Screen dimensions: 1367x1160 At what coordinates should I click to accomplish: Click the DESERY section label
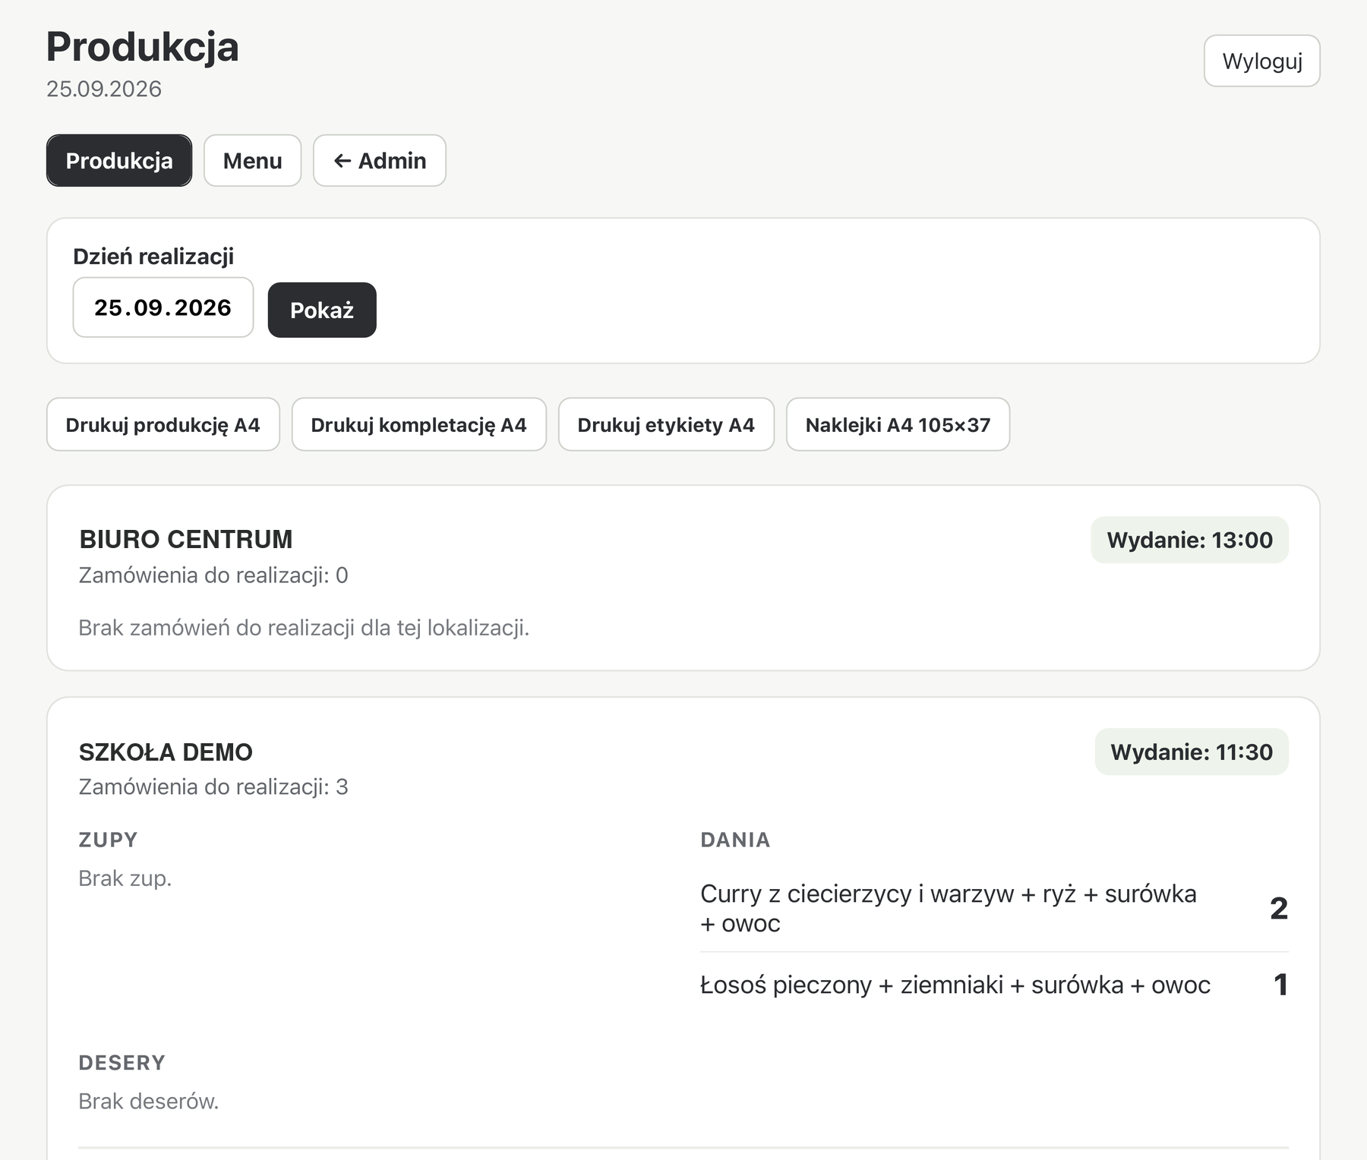(122, 1063)
